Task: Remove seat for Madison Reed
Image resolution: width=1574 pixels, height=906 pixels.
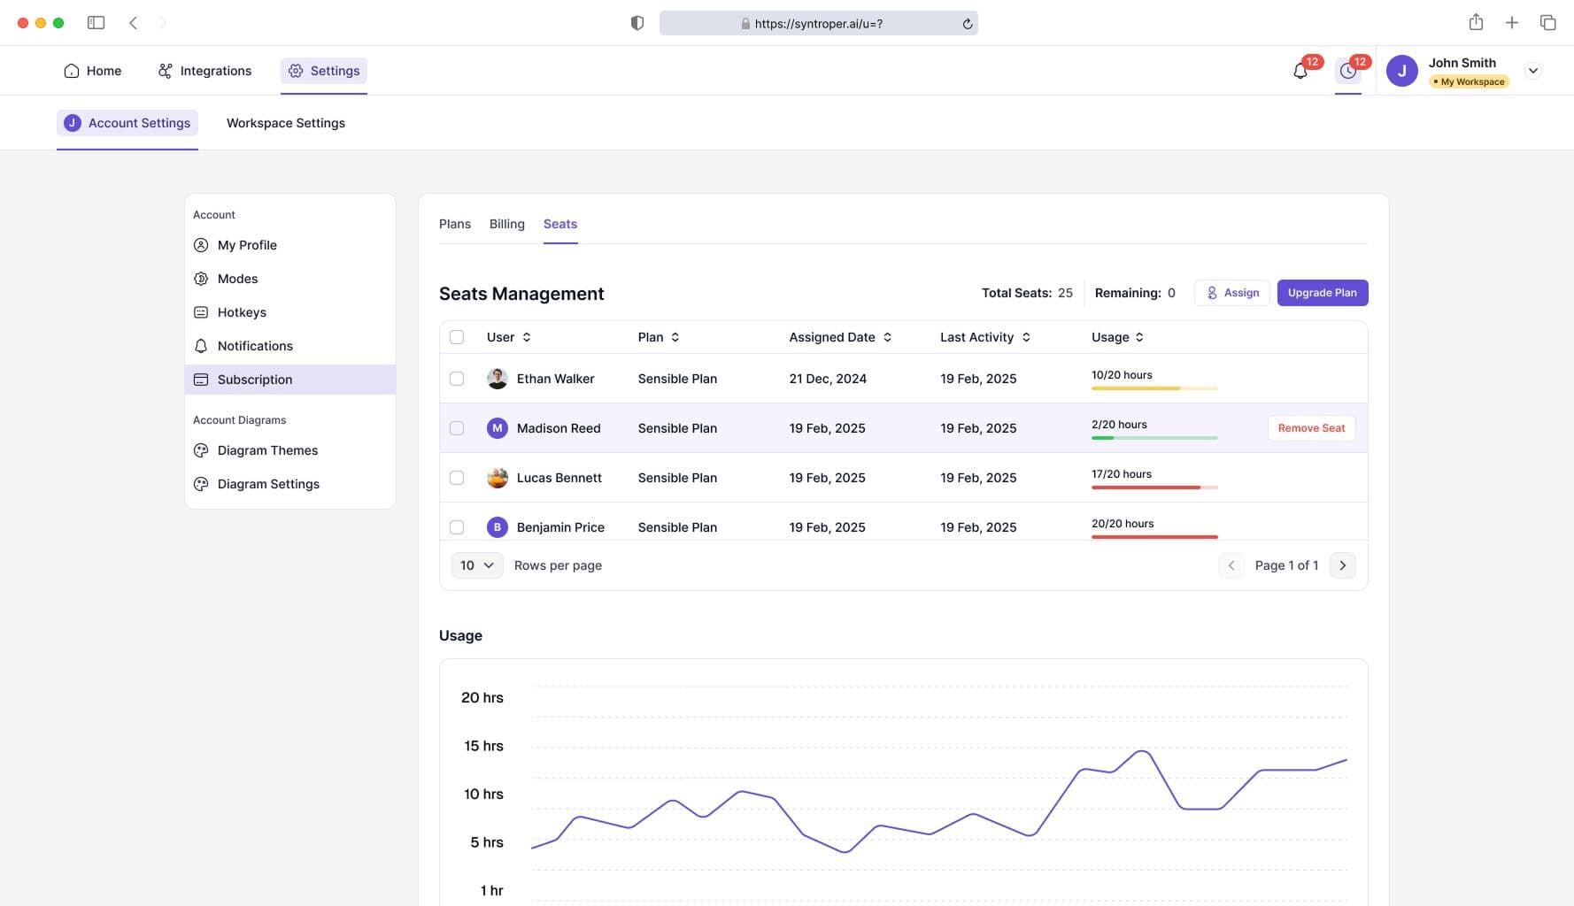Action: click(x=1310, y=428)
